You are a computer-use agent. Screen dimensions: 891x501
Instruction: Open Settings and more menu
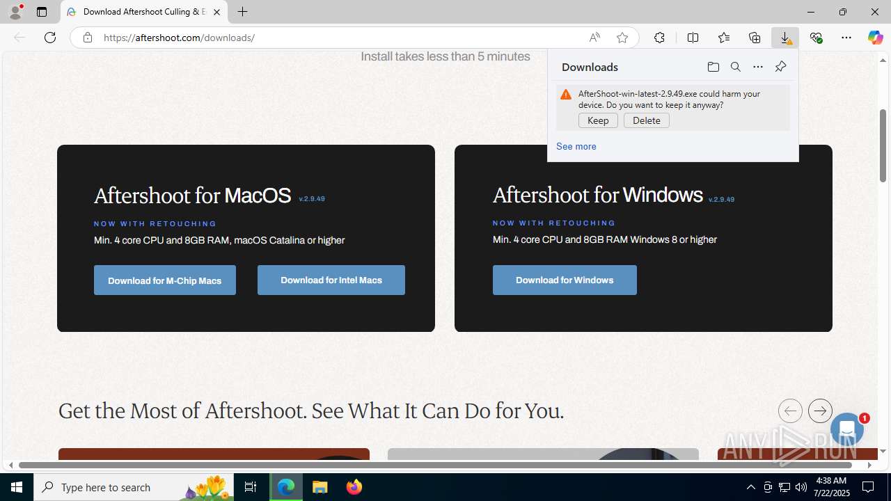pos(846,38)
